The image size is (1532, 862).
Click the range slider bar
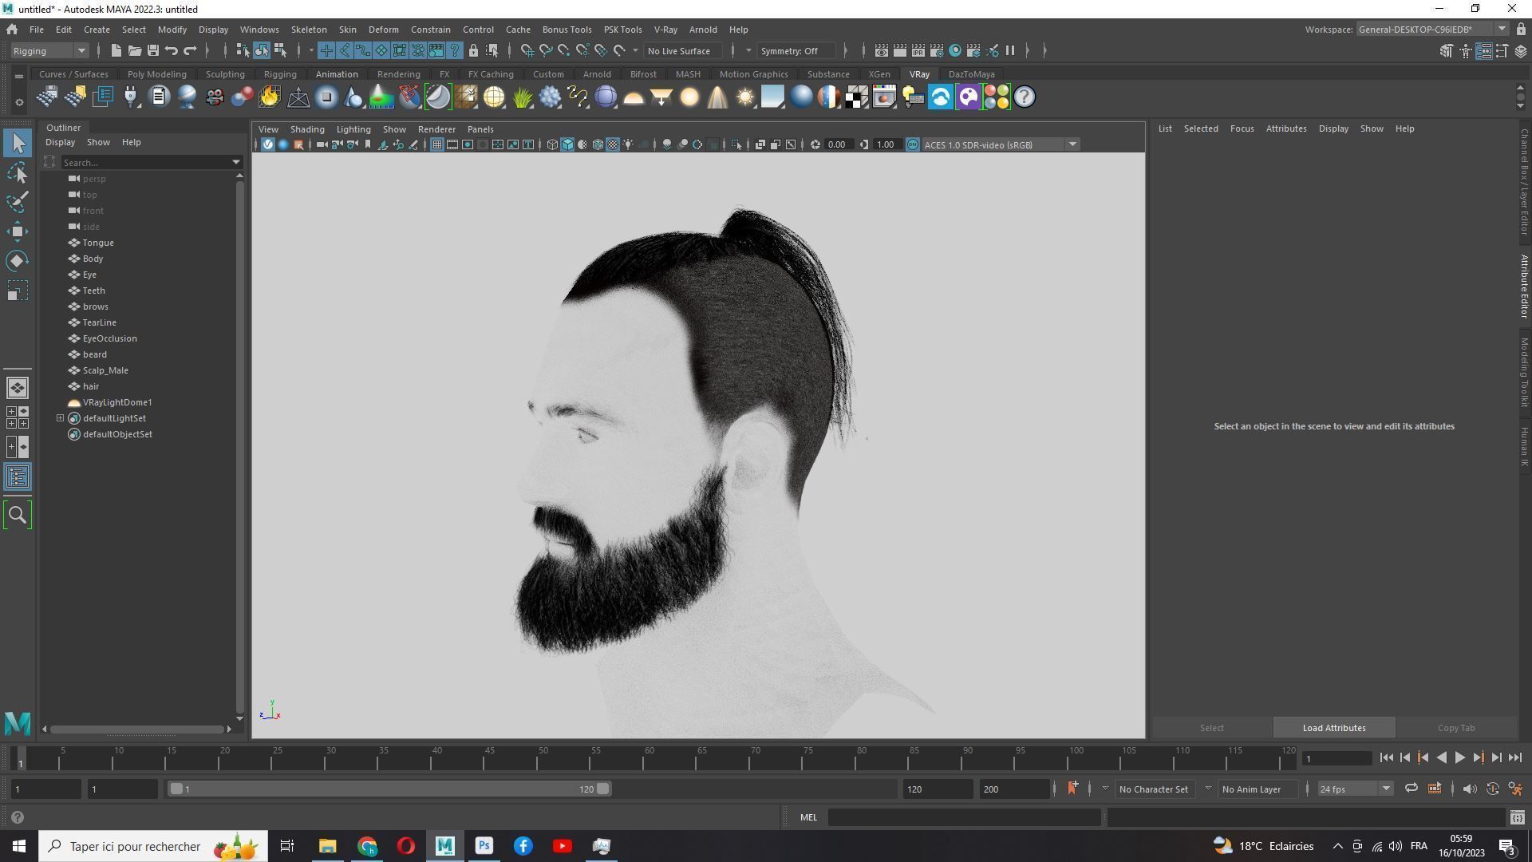389,789
